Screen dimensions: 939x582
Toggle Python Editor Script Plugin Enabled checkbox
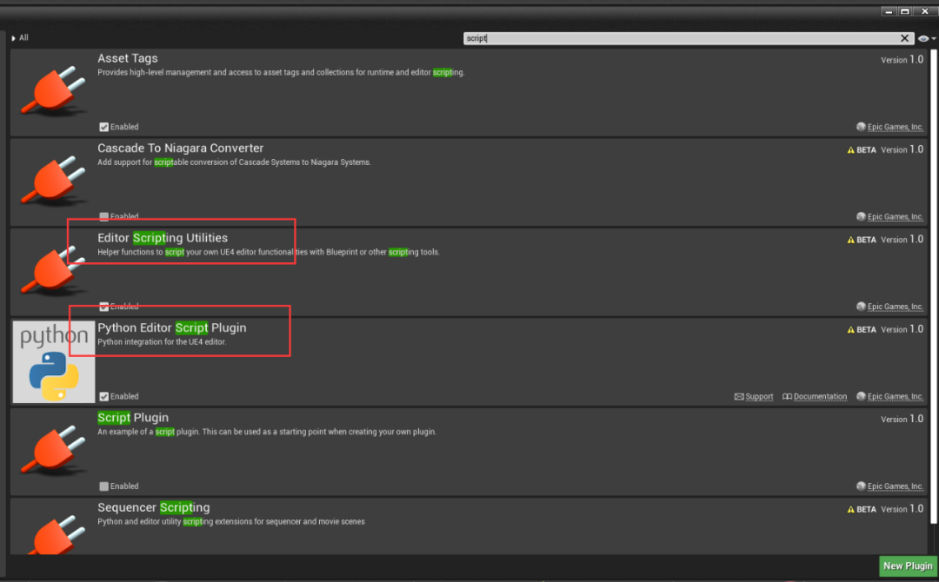point(104,397)
